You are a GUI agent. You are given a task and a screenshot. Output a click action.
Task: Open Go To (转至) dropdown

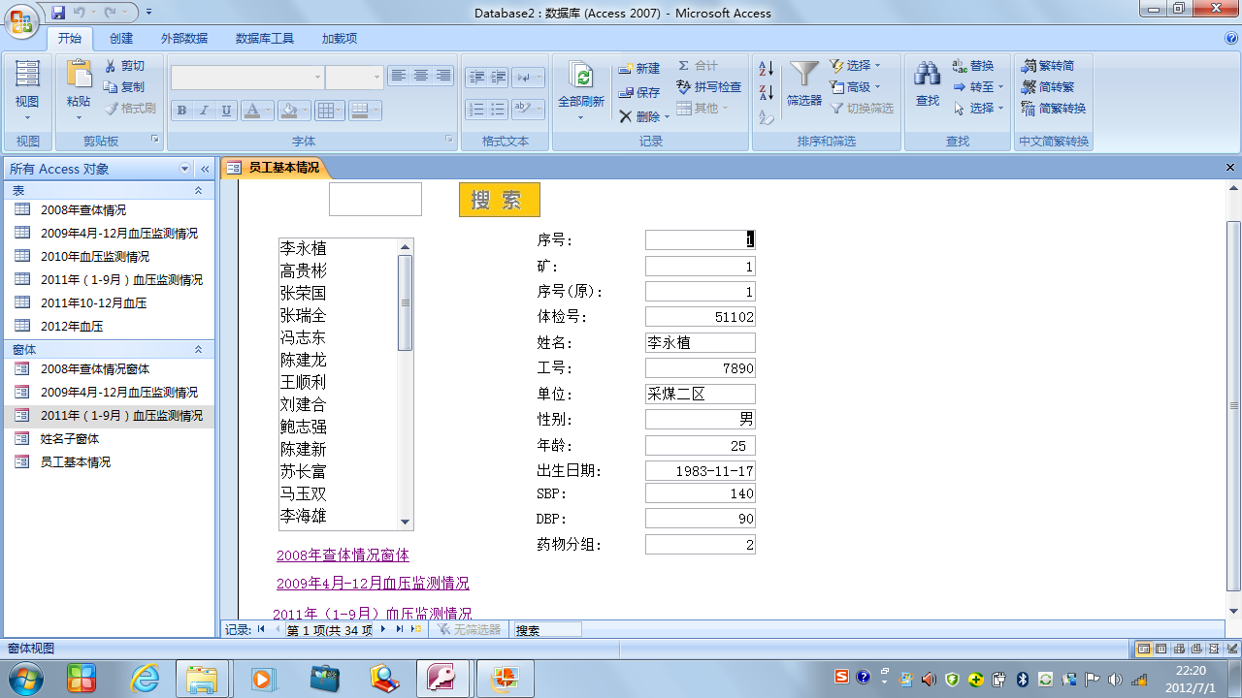point(978,87)
